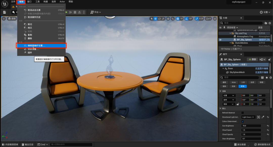Open the 内容侧滑菜单 content drawer
273x147 pixels.
(10, 144)
